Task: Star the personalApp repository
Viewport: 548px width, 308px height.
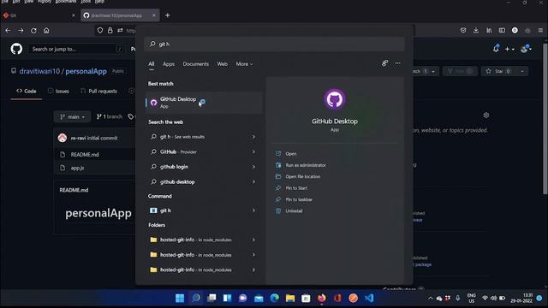Action: point(498,71)
